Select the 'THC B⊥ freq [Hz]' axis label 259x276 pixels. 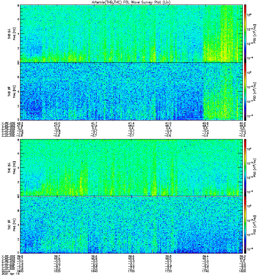pos(12,168)
